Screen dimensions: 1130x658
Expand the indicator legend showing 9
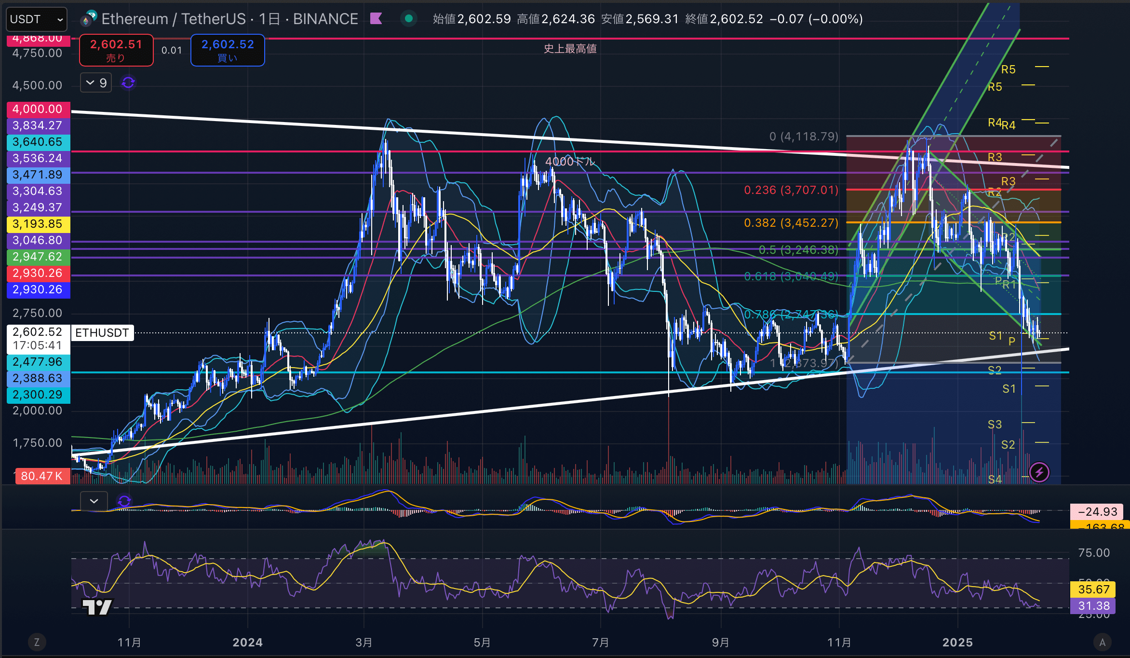tap(96, 83)
